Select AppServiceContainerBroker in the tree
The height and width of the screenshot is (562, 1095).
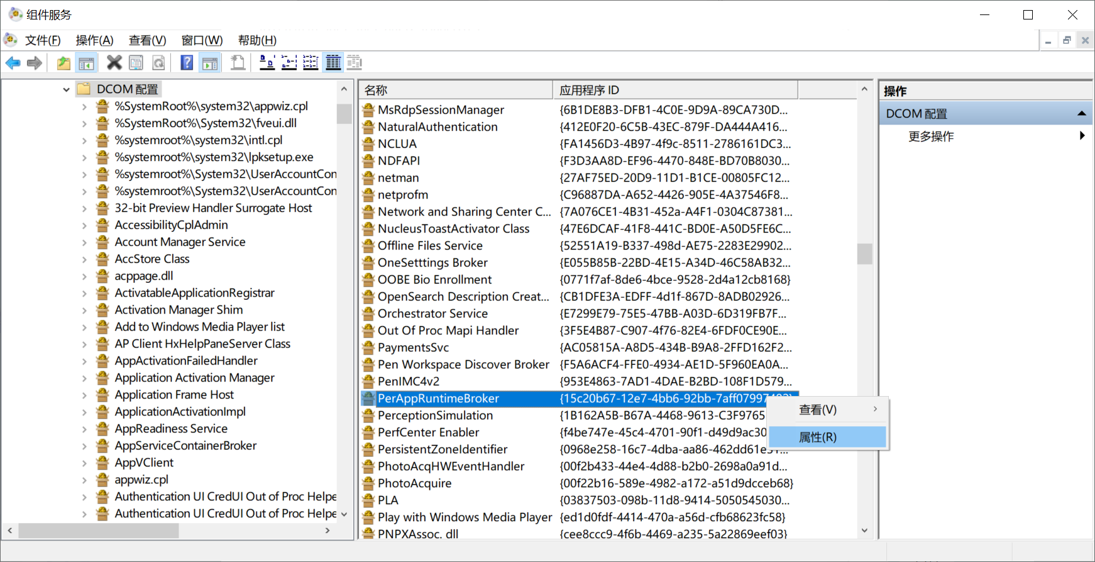tap(185, 446)
